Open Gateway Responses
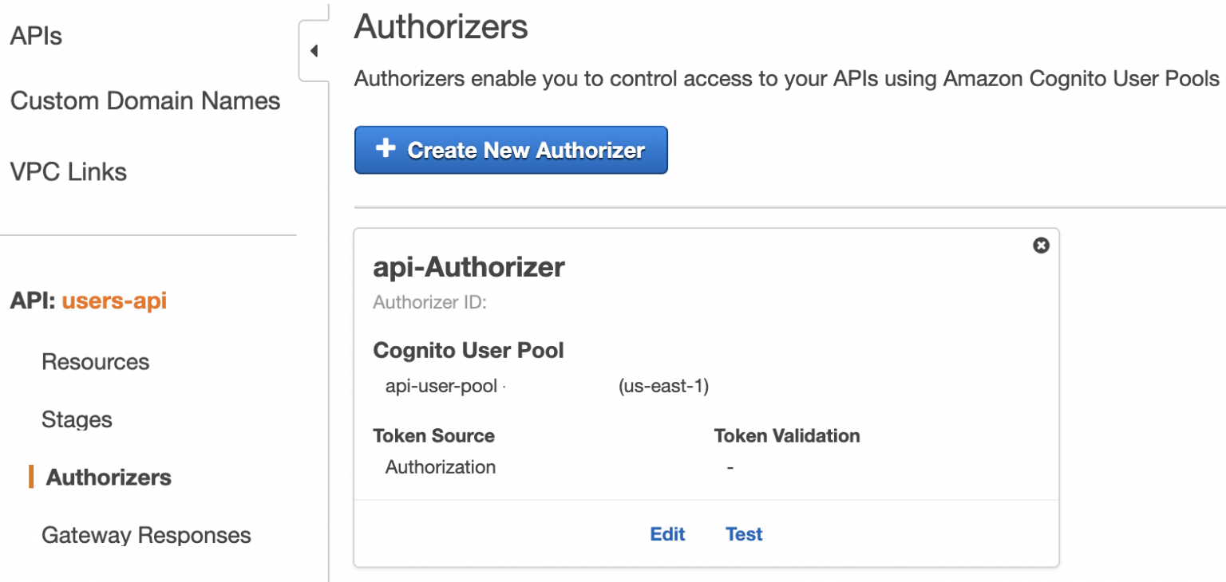This screenshot has width=1226, height=582. (x=146, y=535)
